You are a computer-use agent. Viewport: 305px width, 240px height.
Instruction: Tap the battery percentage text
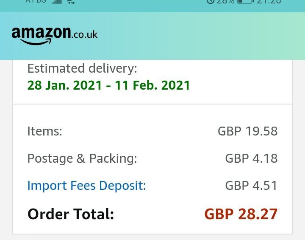pos(226,2)
